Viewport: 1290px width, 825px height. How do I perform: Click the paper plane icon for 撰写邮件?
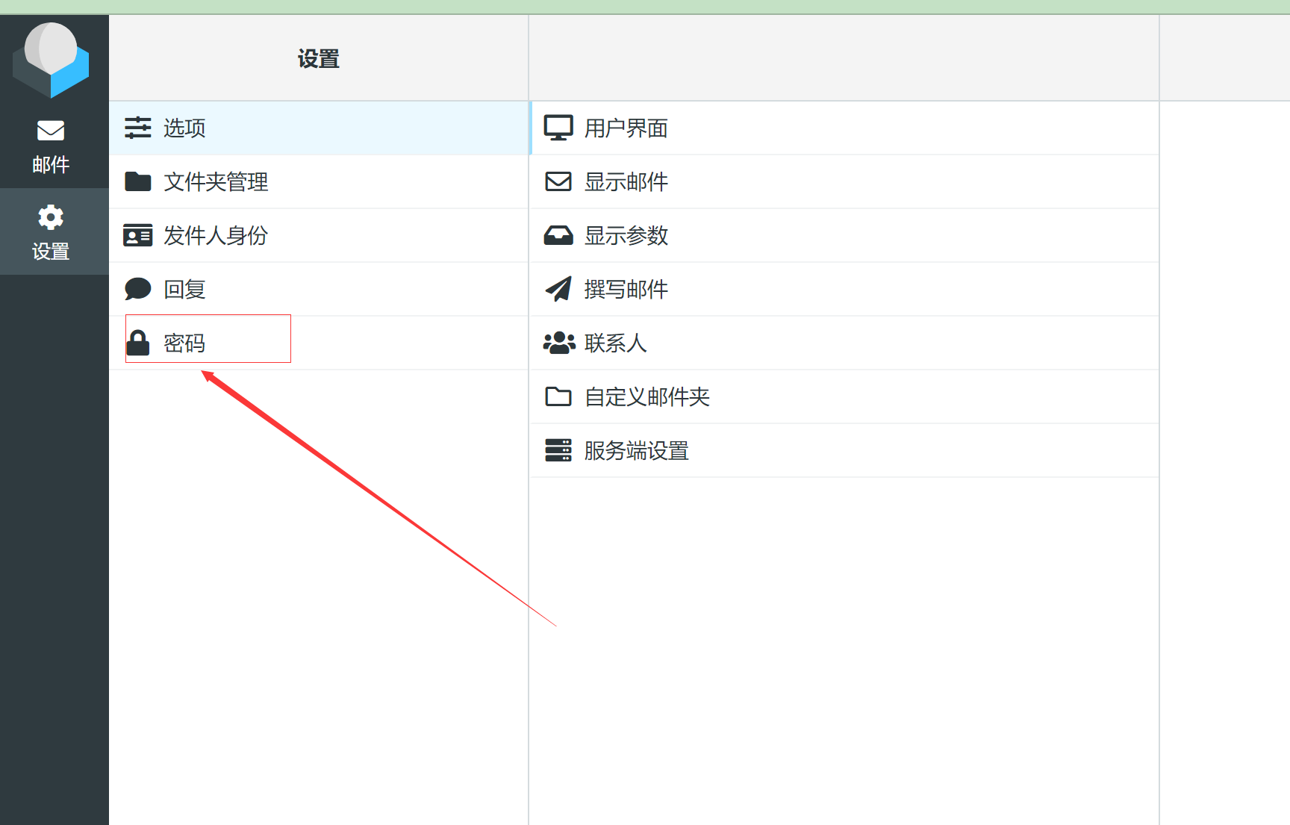click(x=558, y=289)
